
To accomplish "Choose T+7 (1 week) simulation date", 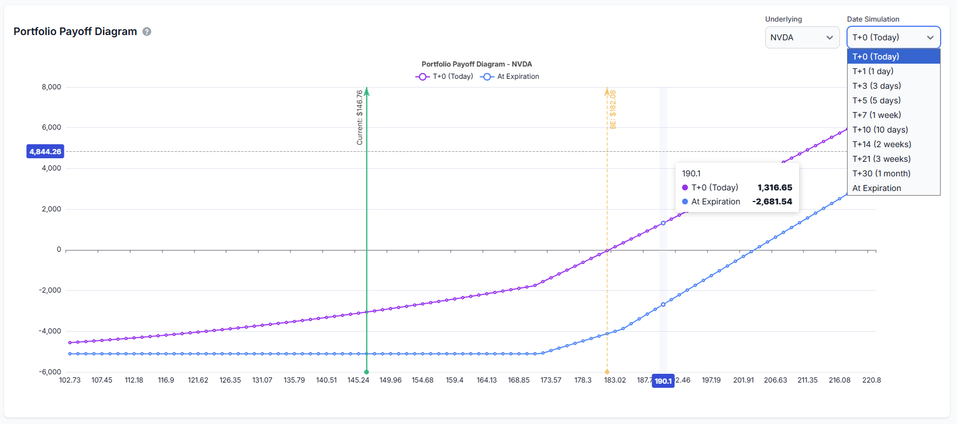I will click(893, 115).
